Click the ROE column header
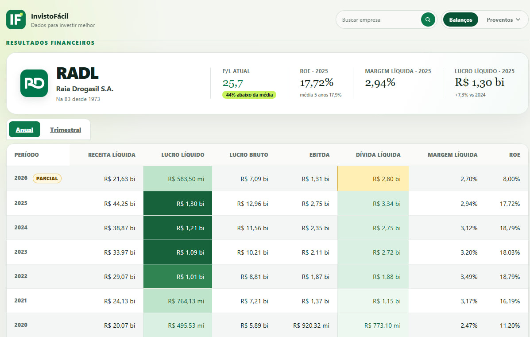The width and height of the screenshot is (530, 337). (x=515, y=155)
